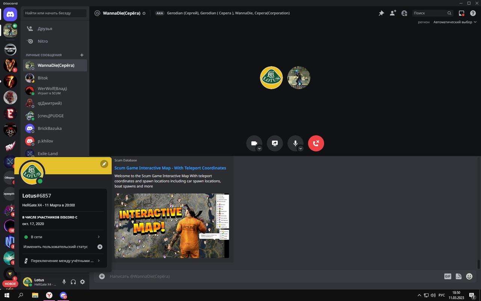Screen dimensions: 481x301
Task: Open WerWolf(Влад) direct message
Action: pyautogui.click(x=55, y=91)
